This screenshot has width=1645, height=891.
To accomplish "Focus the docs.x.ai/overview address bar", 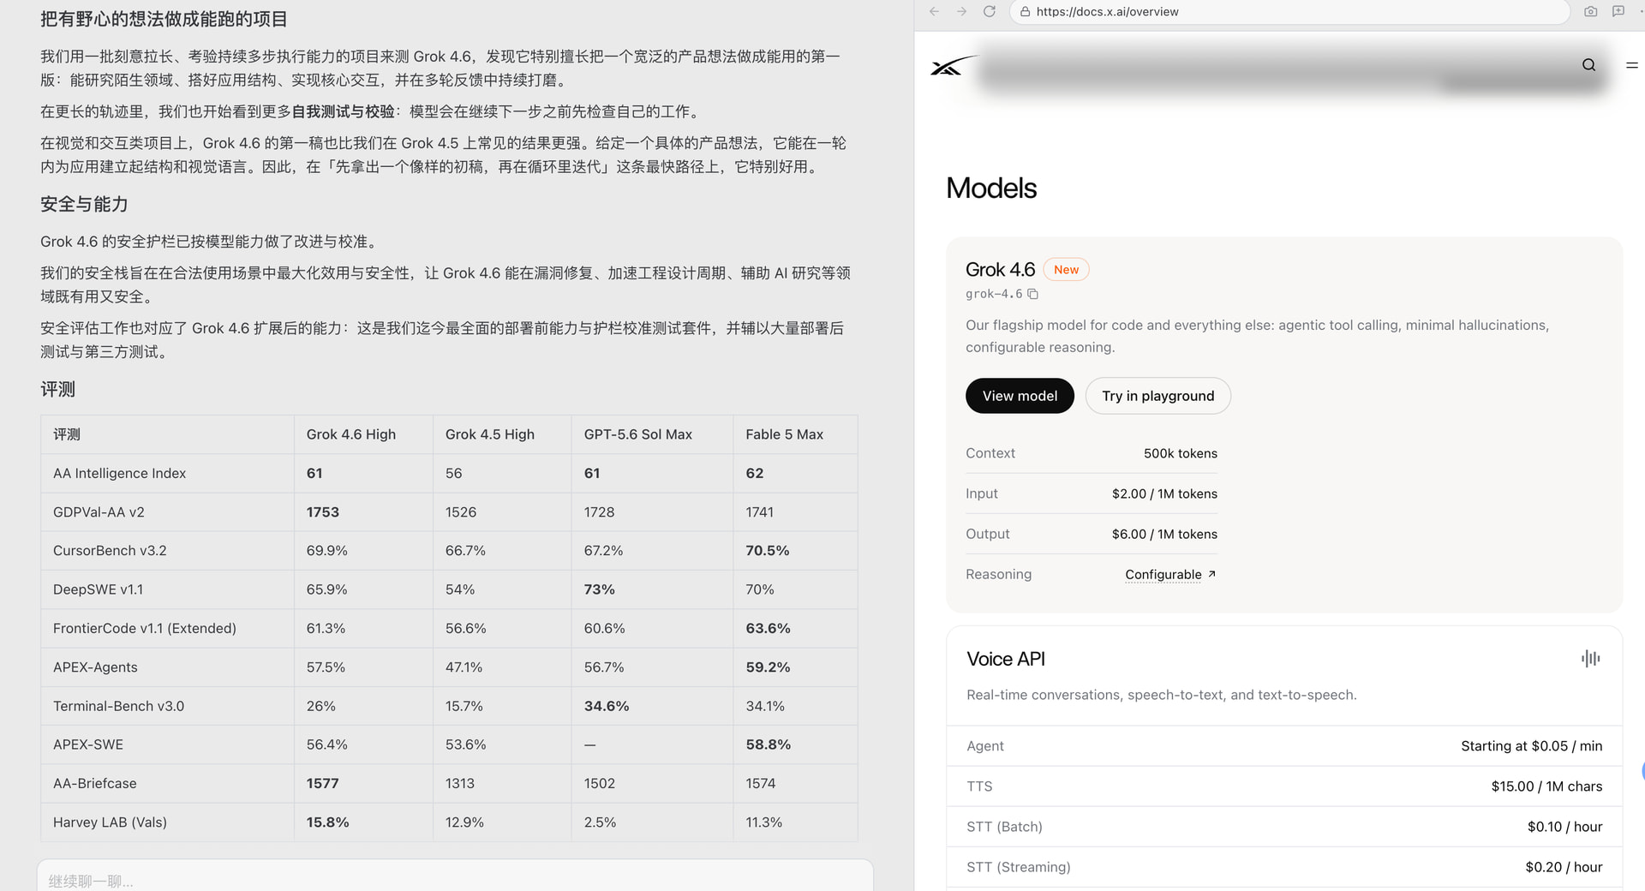I will 1289,11.
